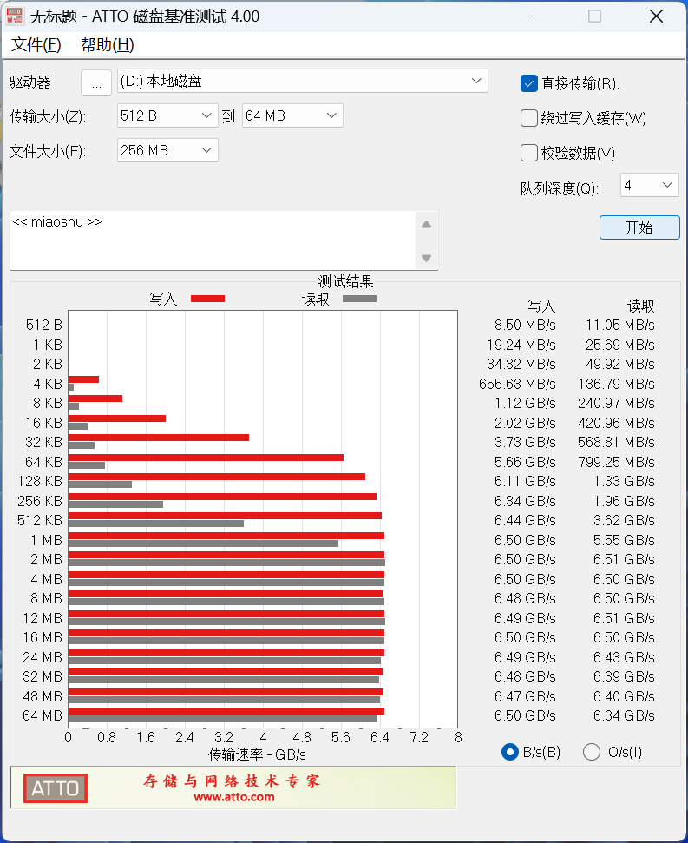Click the 开始 button to start benchmark

(639, 227)
